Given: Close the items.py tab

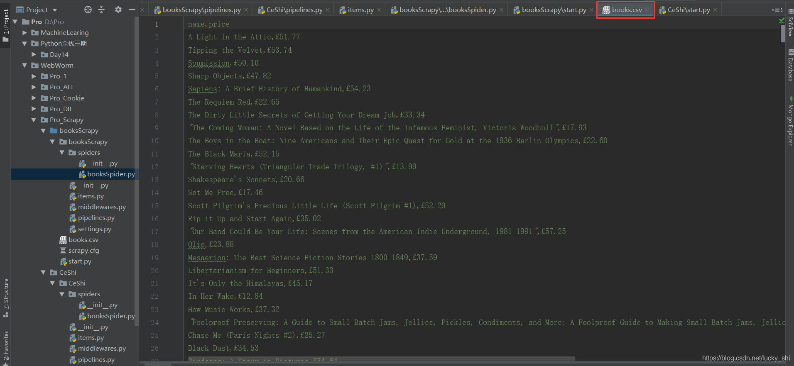Looking at the screenshot, I should pos(379,10).
